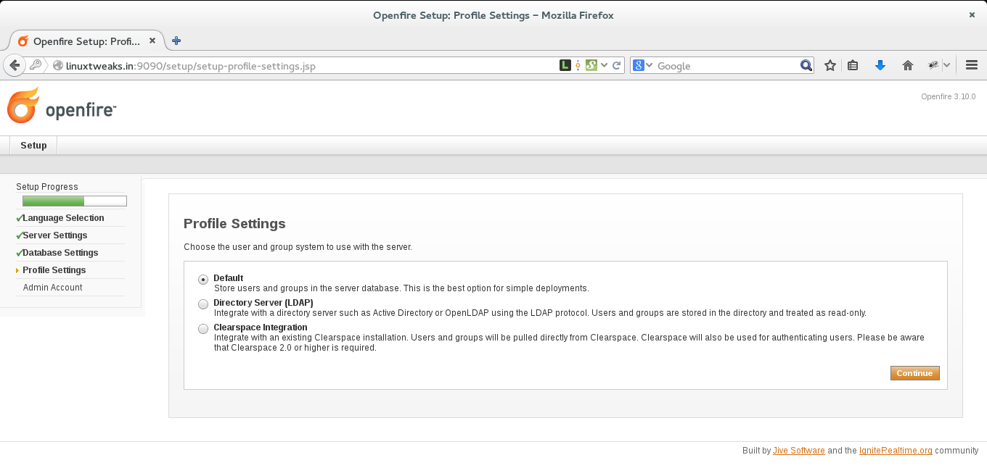This screenshot has height=476, width=987.
Task: Click the Openfire 3.10.0 version text
Action: (x=948, y=96)
